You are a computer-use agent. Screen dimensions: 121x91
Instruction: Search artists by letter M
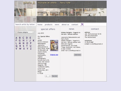coord(20,43)
